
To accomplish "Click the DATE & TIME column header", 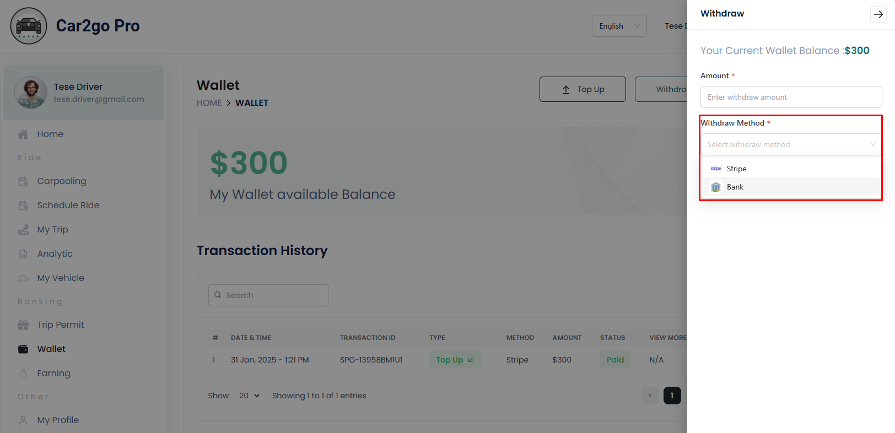I will pyautogui.click(x=251, y=338).
